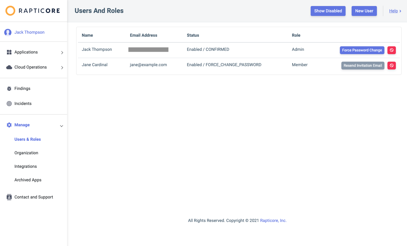
Task: Resend invitation email to Jane Cardinal
Action: point(363,66)
